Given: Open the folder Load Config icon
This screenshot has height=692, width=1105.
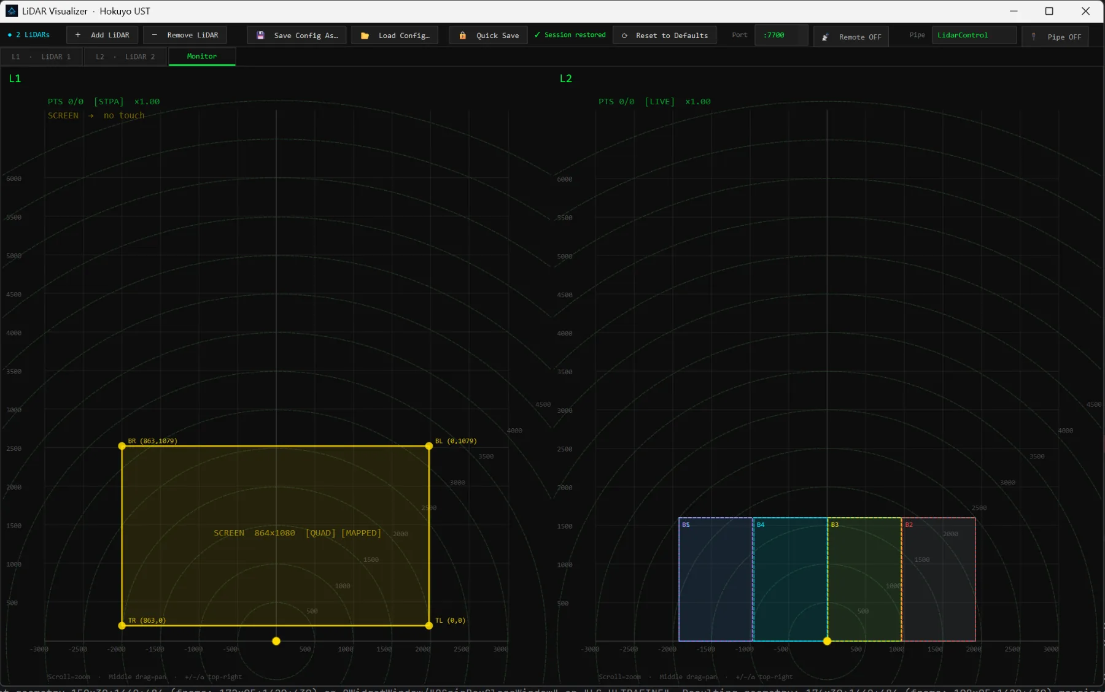Looking at the screenshot, I should point(365,36).
